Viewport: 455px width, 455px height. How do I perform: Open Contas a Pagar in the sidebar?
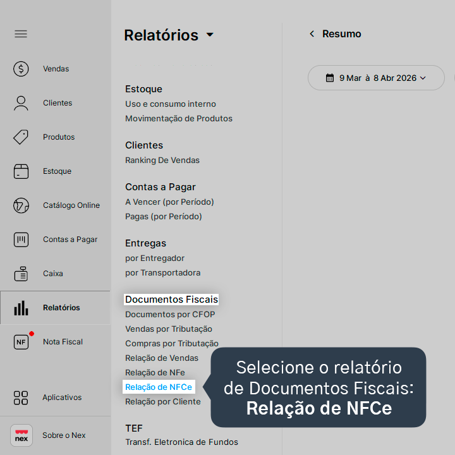point(70,240)
